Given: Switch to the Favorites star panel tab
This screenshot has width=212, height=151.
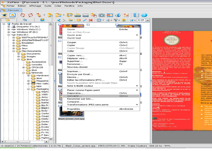Looking at the screenshot, I should (25, 20).
